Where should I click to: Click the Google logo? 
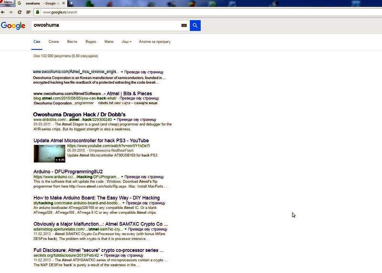point(13,25)
